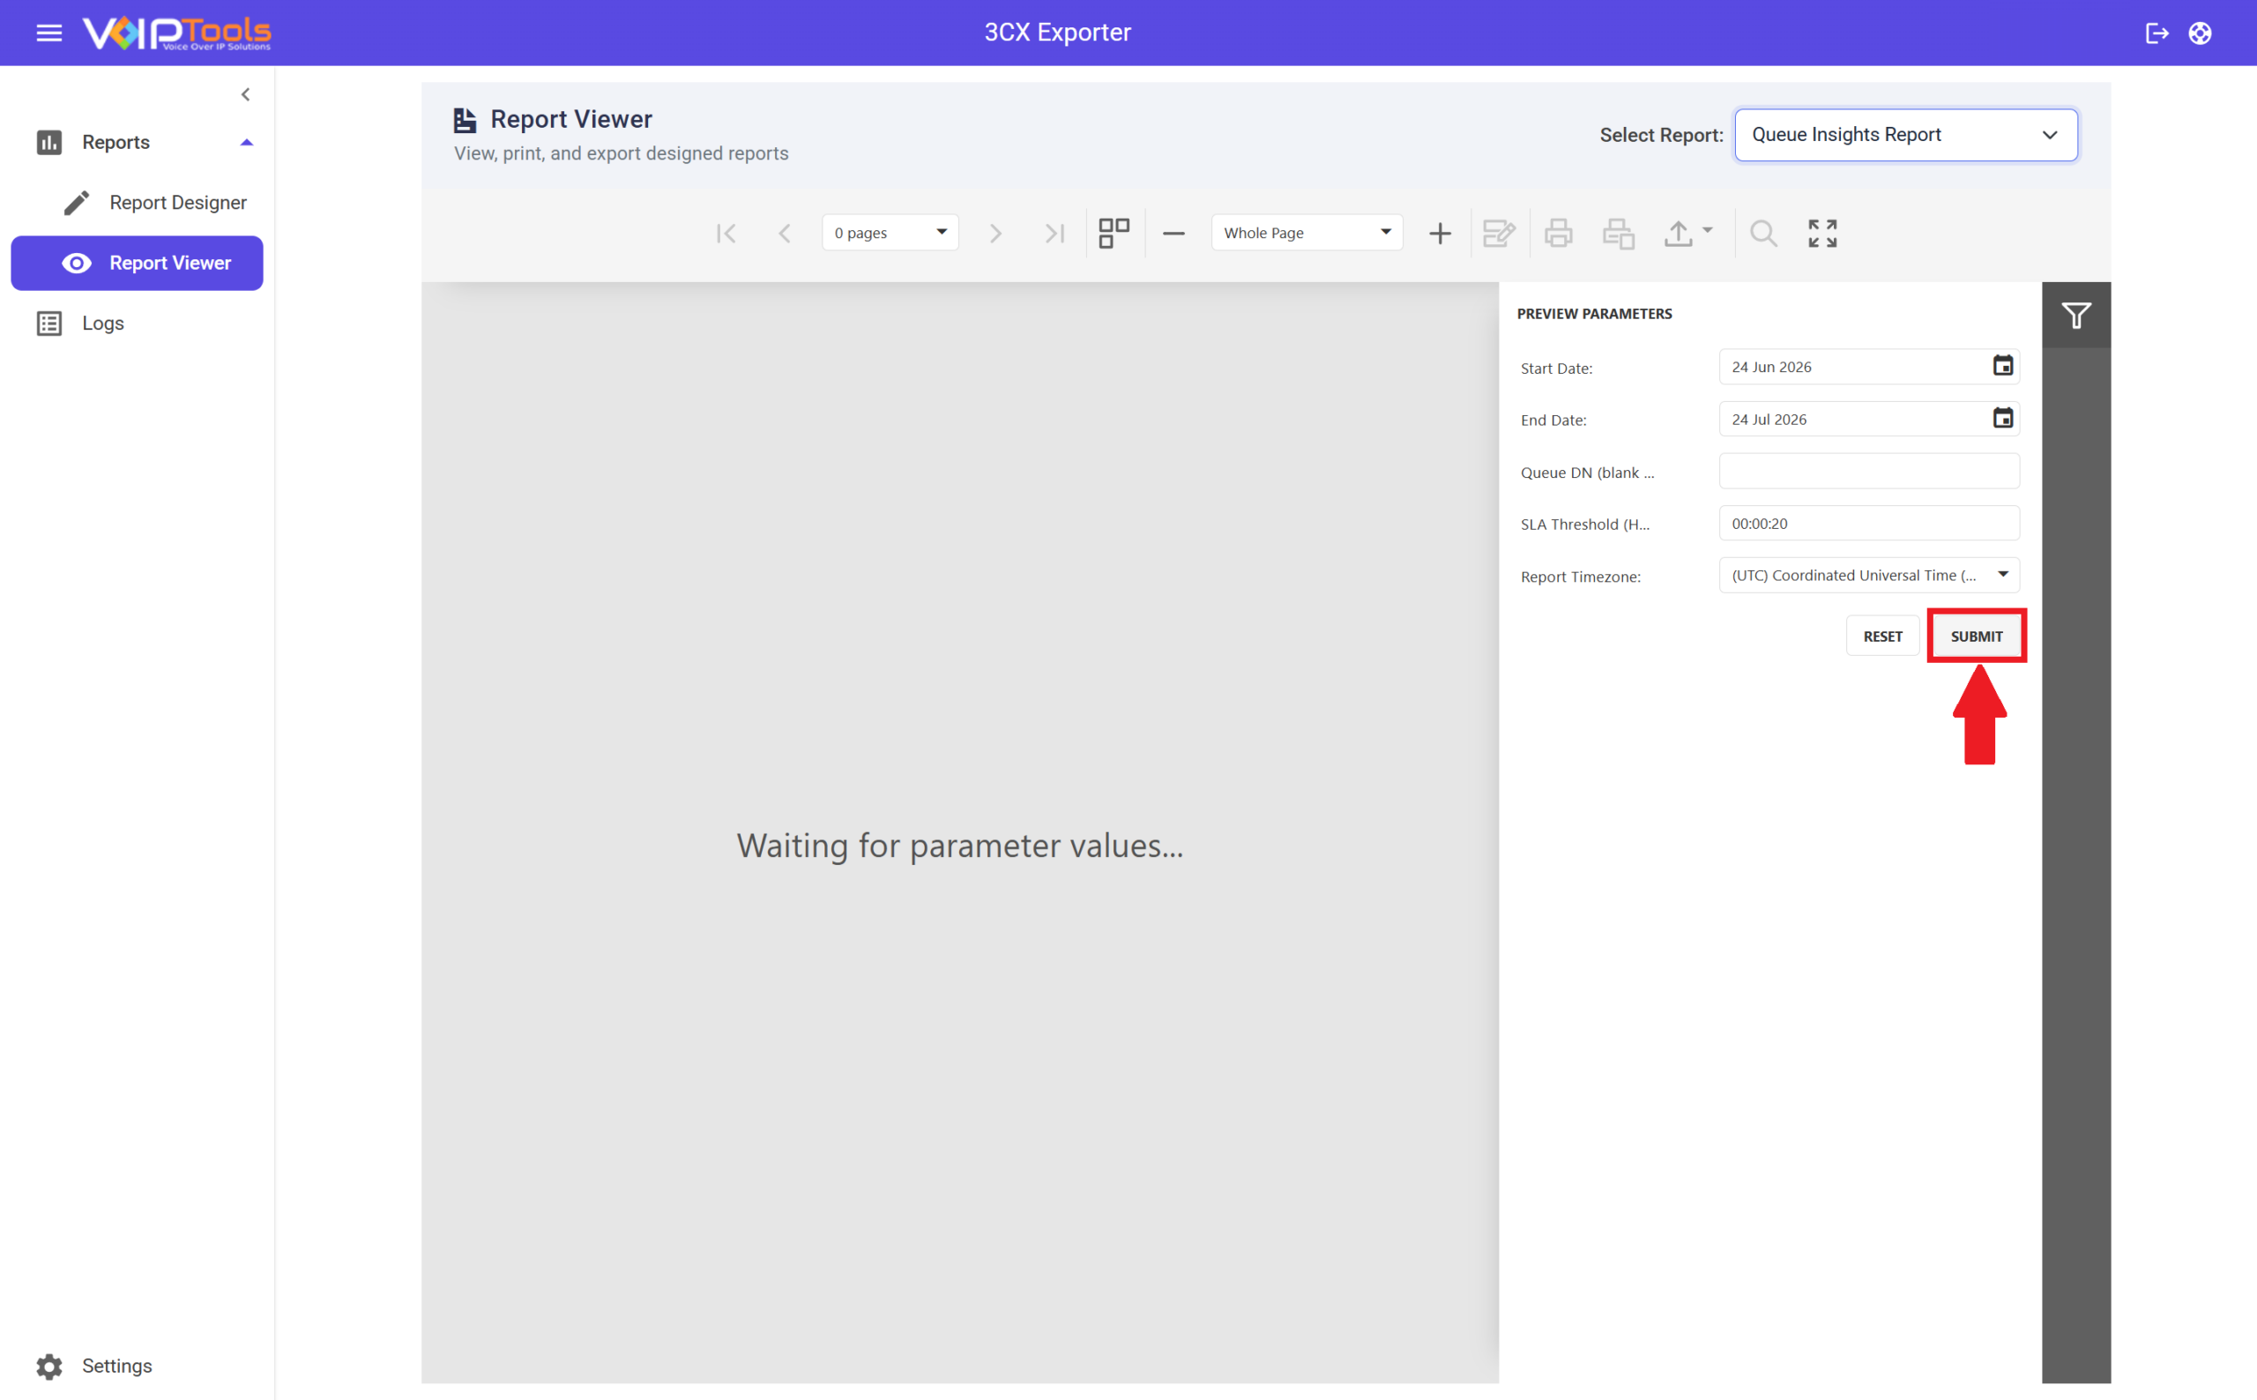Print the current page

tap(1618, 234)
